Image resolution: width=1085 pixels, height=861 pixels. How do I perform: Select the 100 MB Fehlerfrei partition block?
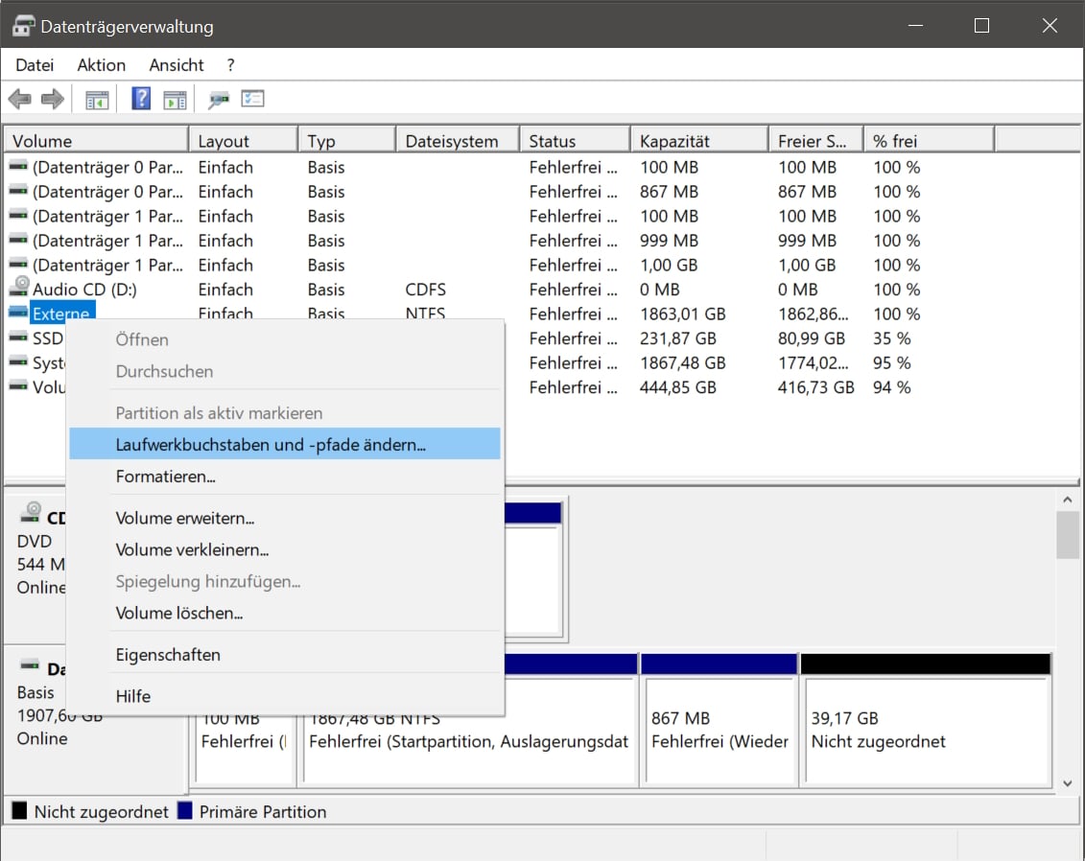click(x=243, y=749)
